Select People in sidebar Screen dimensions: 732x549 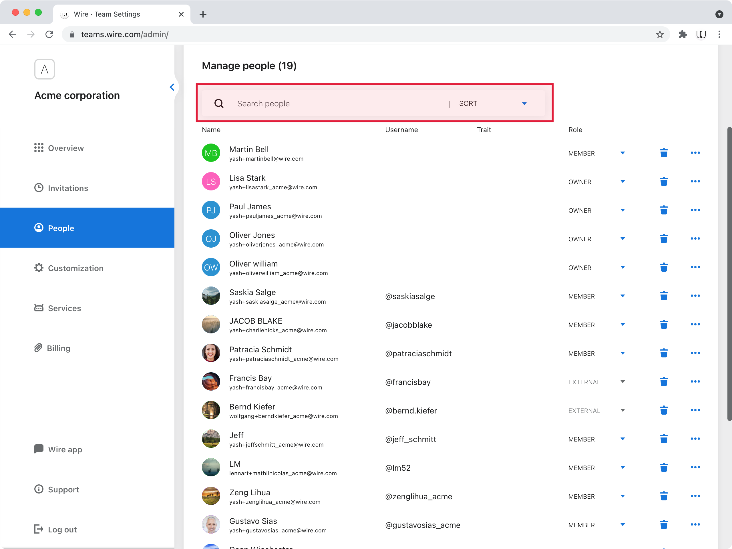87,228
